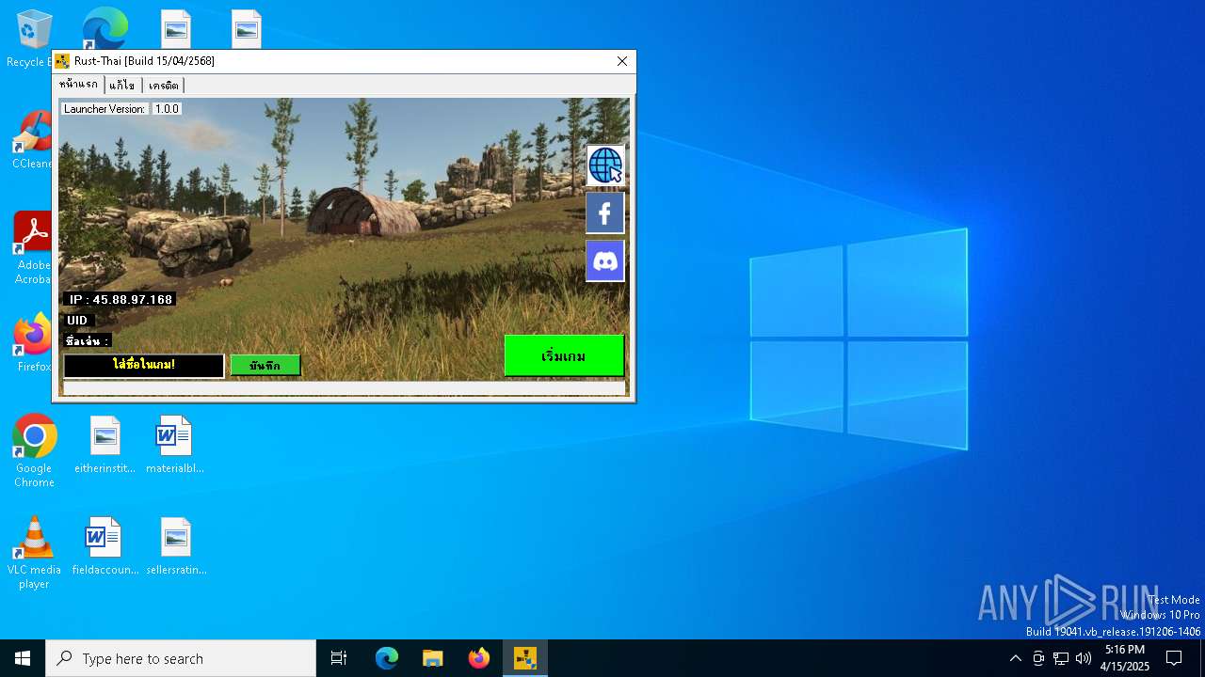This screenshot has width=1205, height=677.
Task: Open the 5:16 PM clock and calendar
Action: coord(1125,658)
